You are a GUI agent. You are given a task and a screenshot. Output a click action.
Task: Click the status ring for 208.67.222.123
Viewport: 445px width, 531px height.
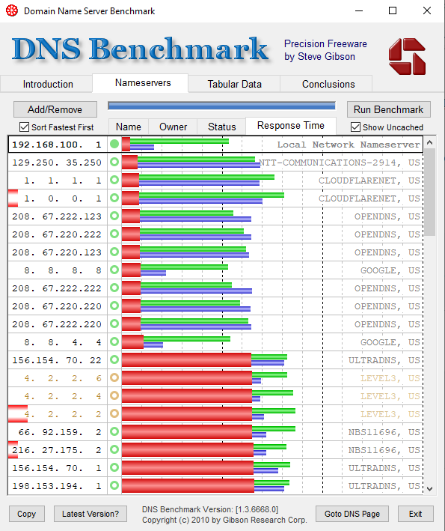[x=114, y=216]
